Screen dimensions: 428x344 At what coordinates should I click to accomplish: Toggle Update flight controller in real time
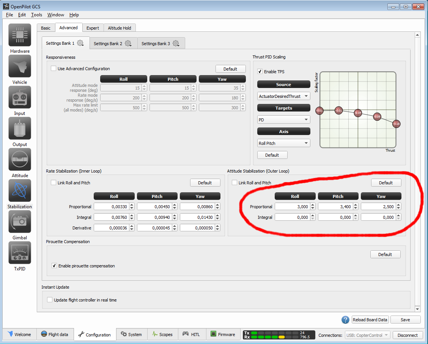click(x=50, y=300)
